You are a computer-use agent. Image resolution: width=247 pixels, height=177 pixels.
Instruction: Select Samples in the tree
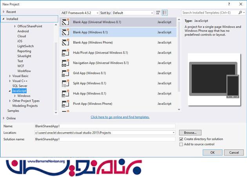[13, 111]
